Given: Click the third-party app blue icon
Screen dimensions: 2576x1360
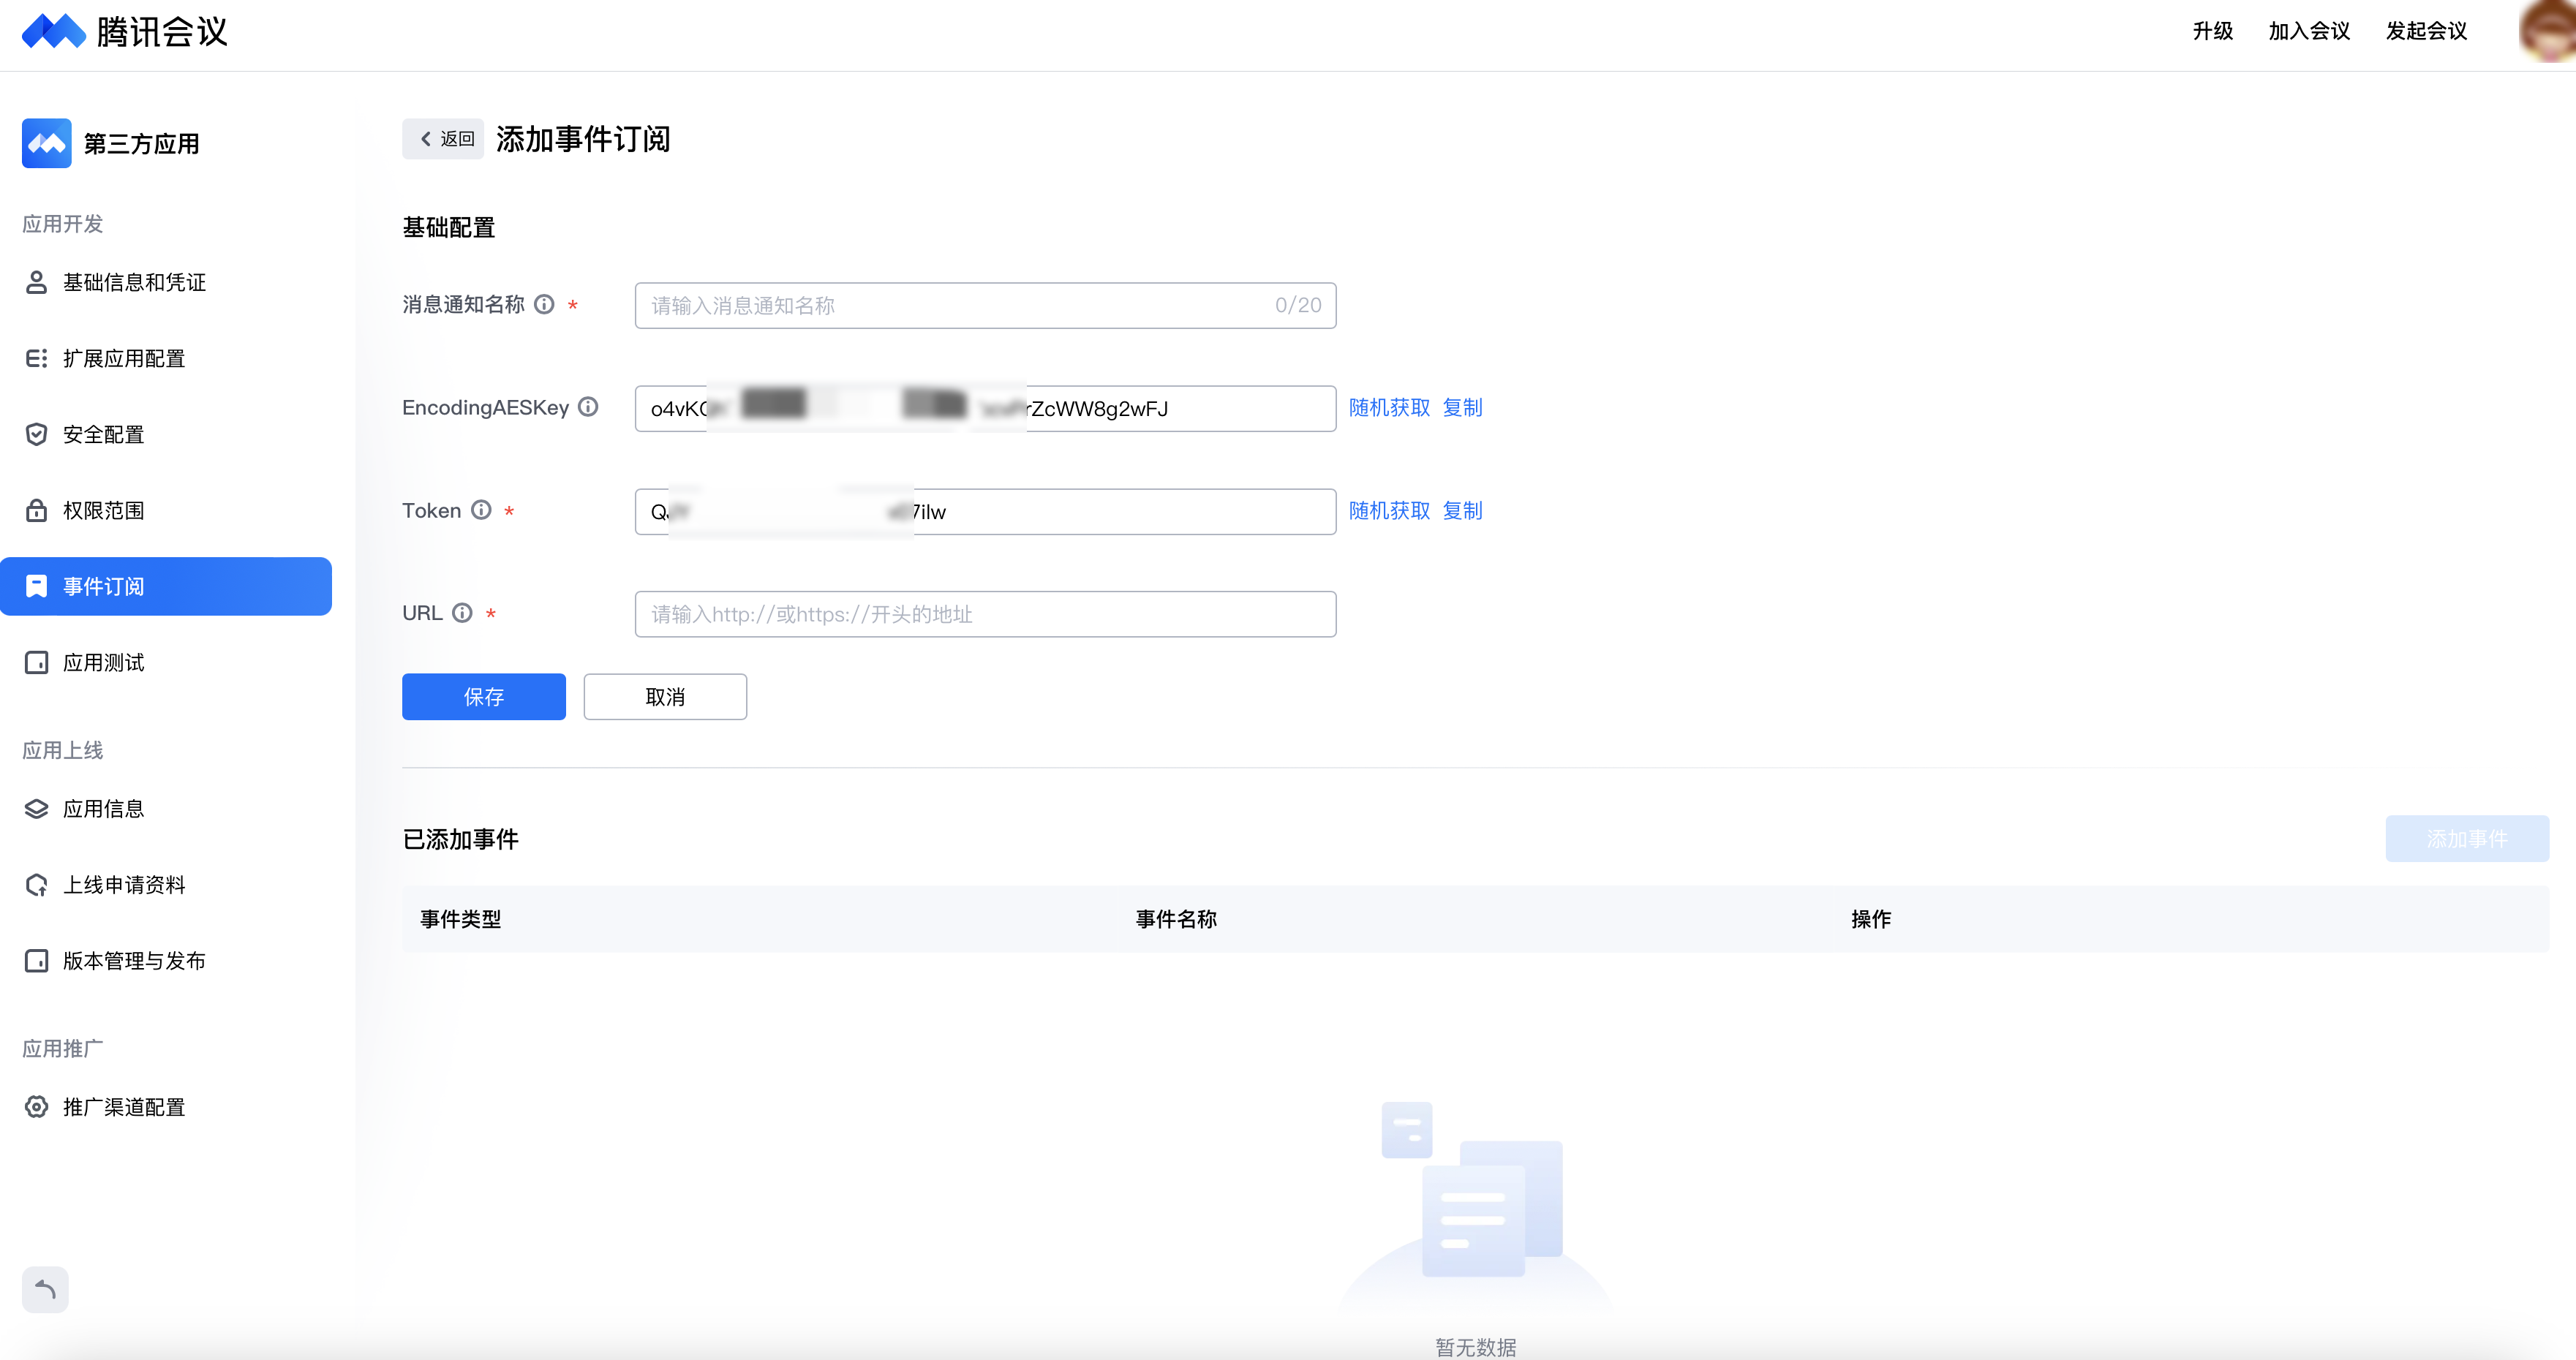Looking at the screenshot, I should pyautogui.click(x=46, y=143).
